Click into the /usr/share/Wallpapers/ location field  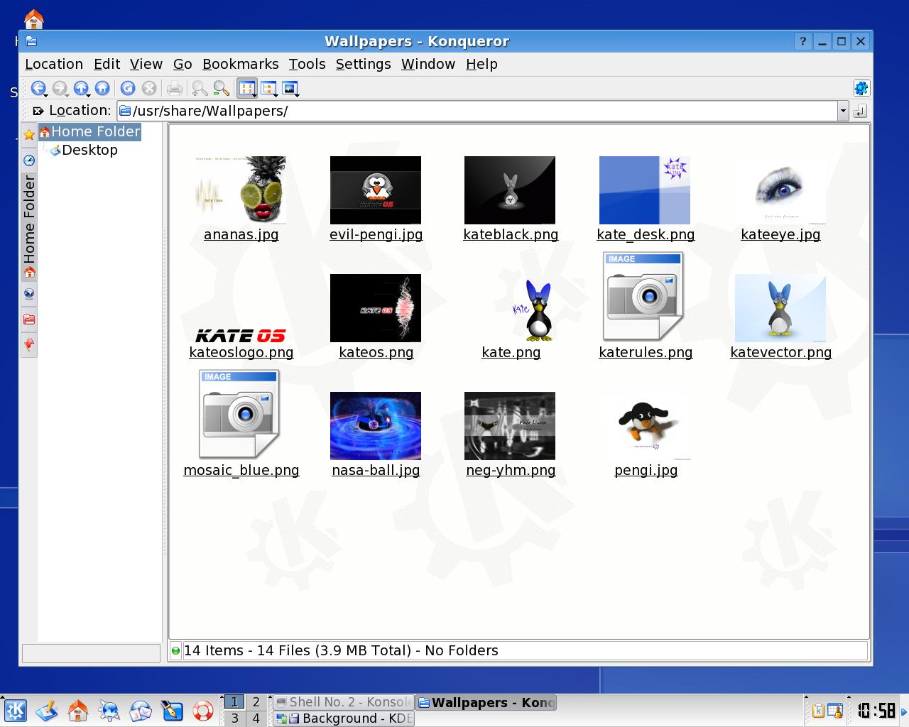[x=477, y=111]
